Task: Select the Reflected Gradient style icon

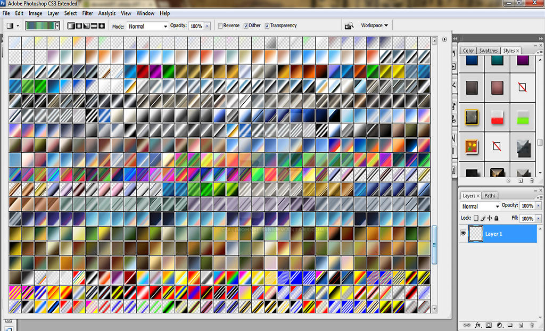Action: click(x=94, y=26)
